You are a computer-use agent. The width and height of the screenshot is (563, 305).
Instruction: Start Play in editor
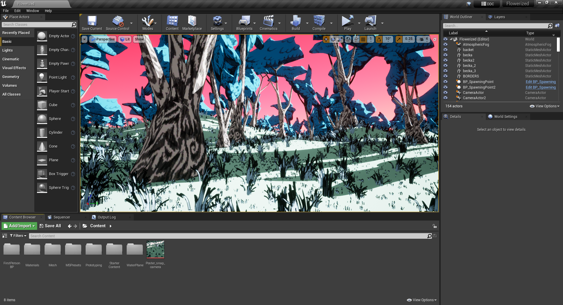pyautogui.click(x=347, y=23)
